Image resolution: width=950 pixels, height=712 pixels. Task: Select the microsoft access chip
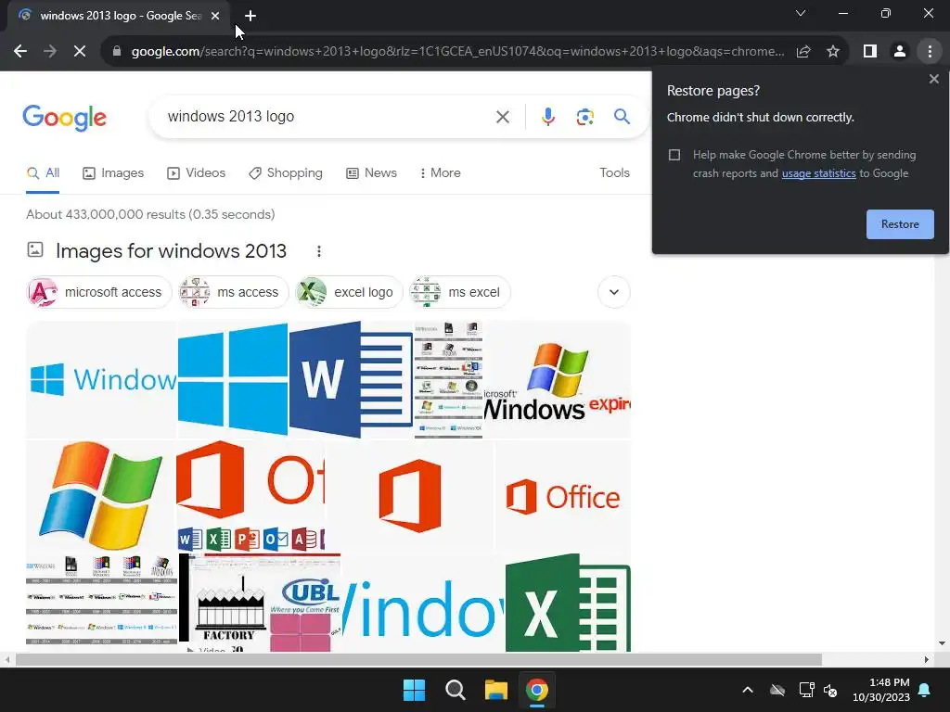[99, 292]
